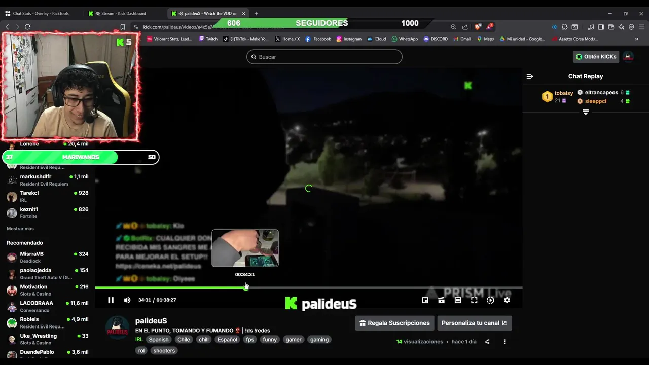649x365 pixels.
Task: Select the gamer tag
Action: click(294, 340)
